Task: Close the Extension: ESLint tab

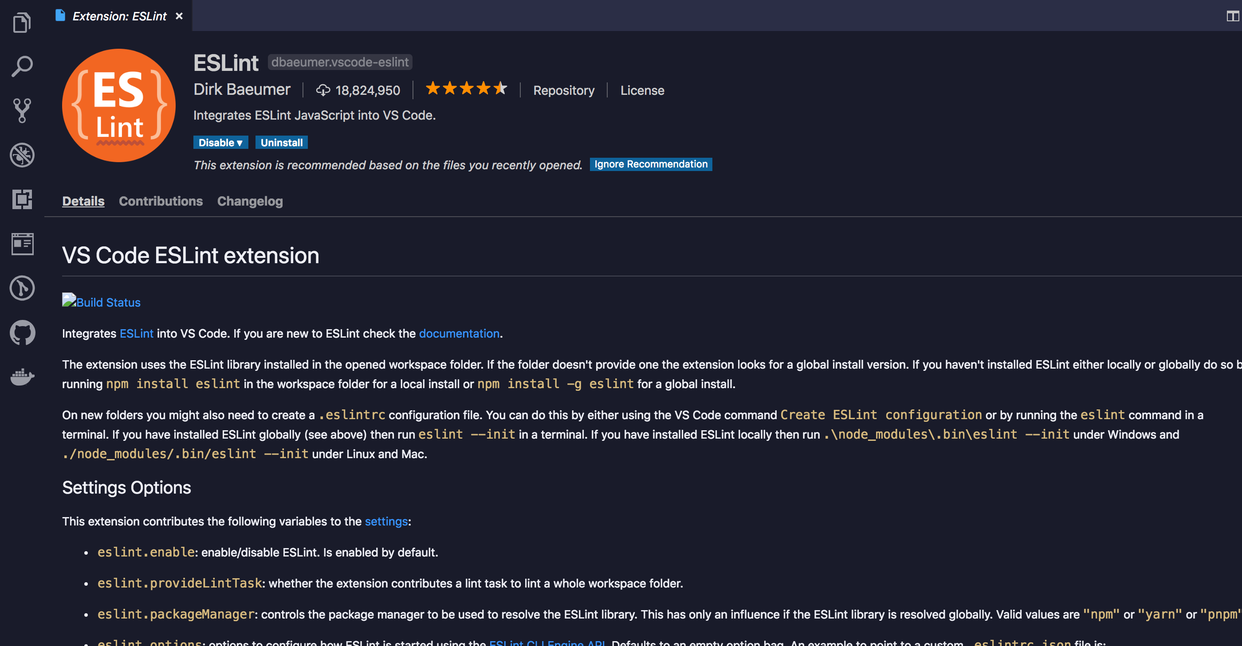Action: coord(179,16)
